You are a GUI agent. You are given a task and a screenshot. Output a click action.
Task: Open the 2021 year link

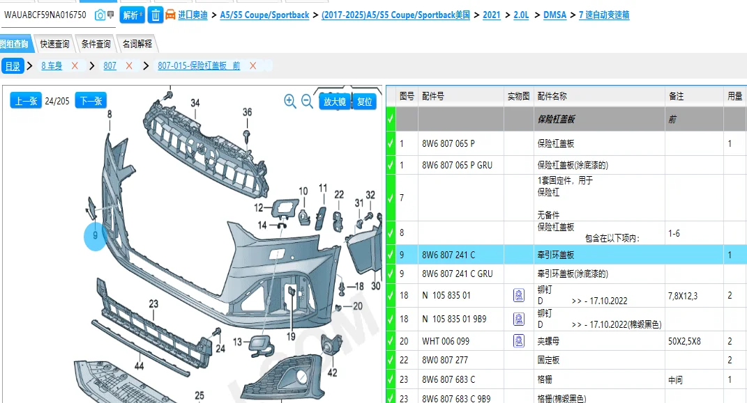(492, 15)
